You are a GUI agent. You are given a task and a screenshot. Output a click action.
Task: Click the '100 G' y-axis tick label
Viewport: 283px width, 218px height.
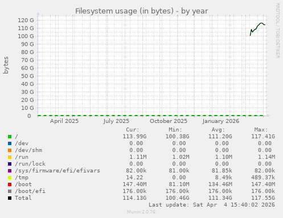point(26,36)
